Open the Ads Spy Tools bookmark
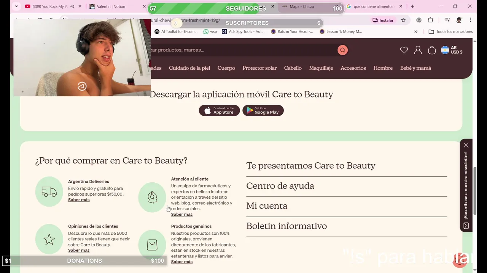This screenshot has width=487, height=273. click(x=243, y=31)
